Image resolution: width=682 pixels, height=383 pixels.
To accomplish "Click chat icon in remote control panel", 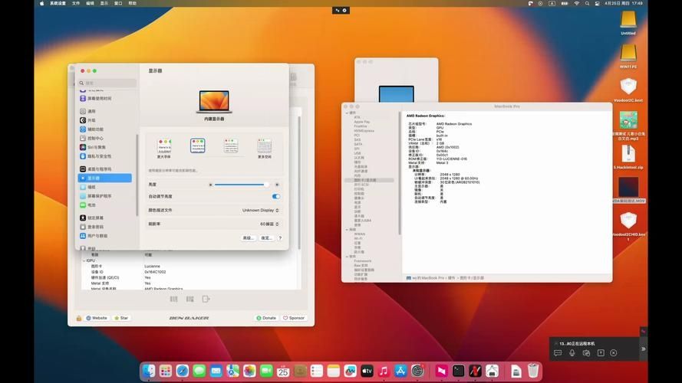I will point(558,353).
